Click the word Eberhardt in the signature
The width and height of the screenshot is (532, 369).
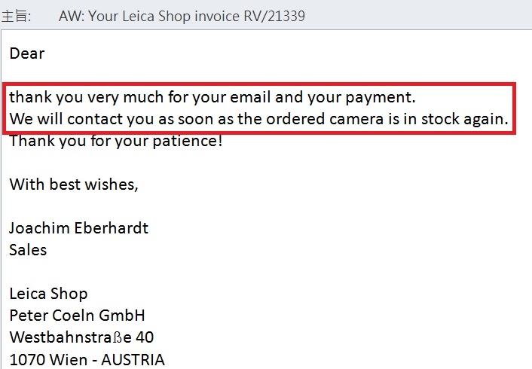(112, 228)
